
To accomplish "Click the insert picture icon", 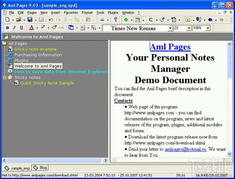I will 83,27.
